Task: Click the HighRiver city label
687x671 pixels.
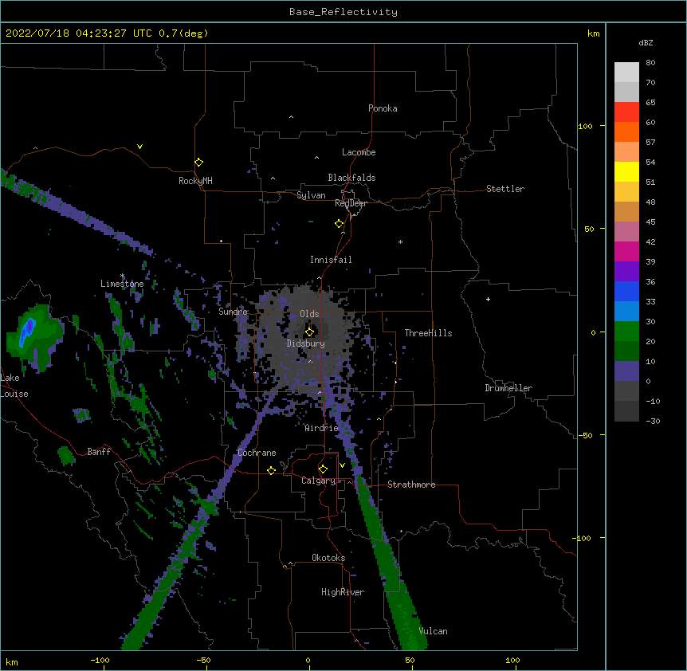Action: (343, 592)
